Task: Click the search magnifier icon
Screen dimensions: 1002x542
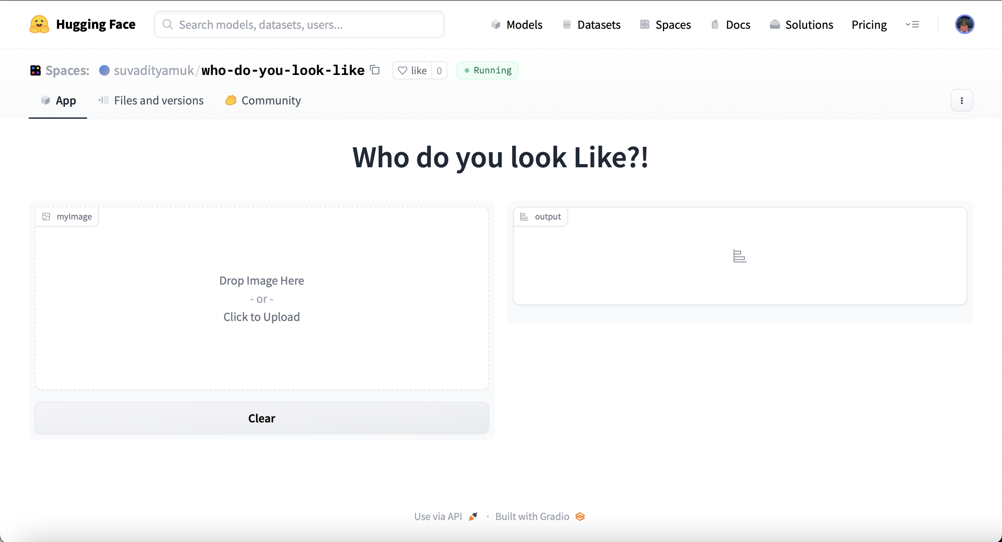Action: 168,24
